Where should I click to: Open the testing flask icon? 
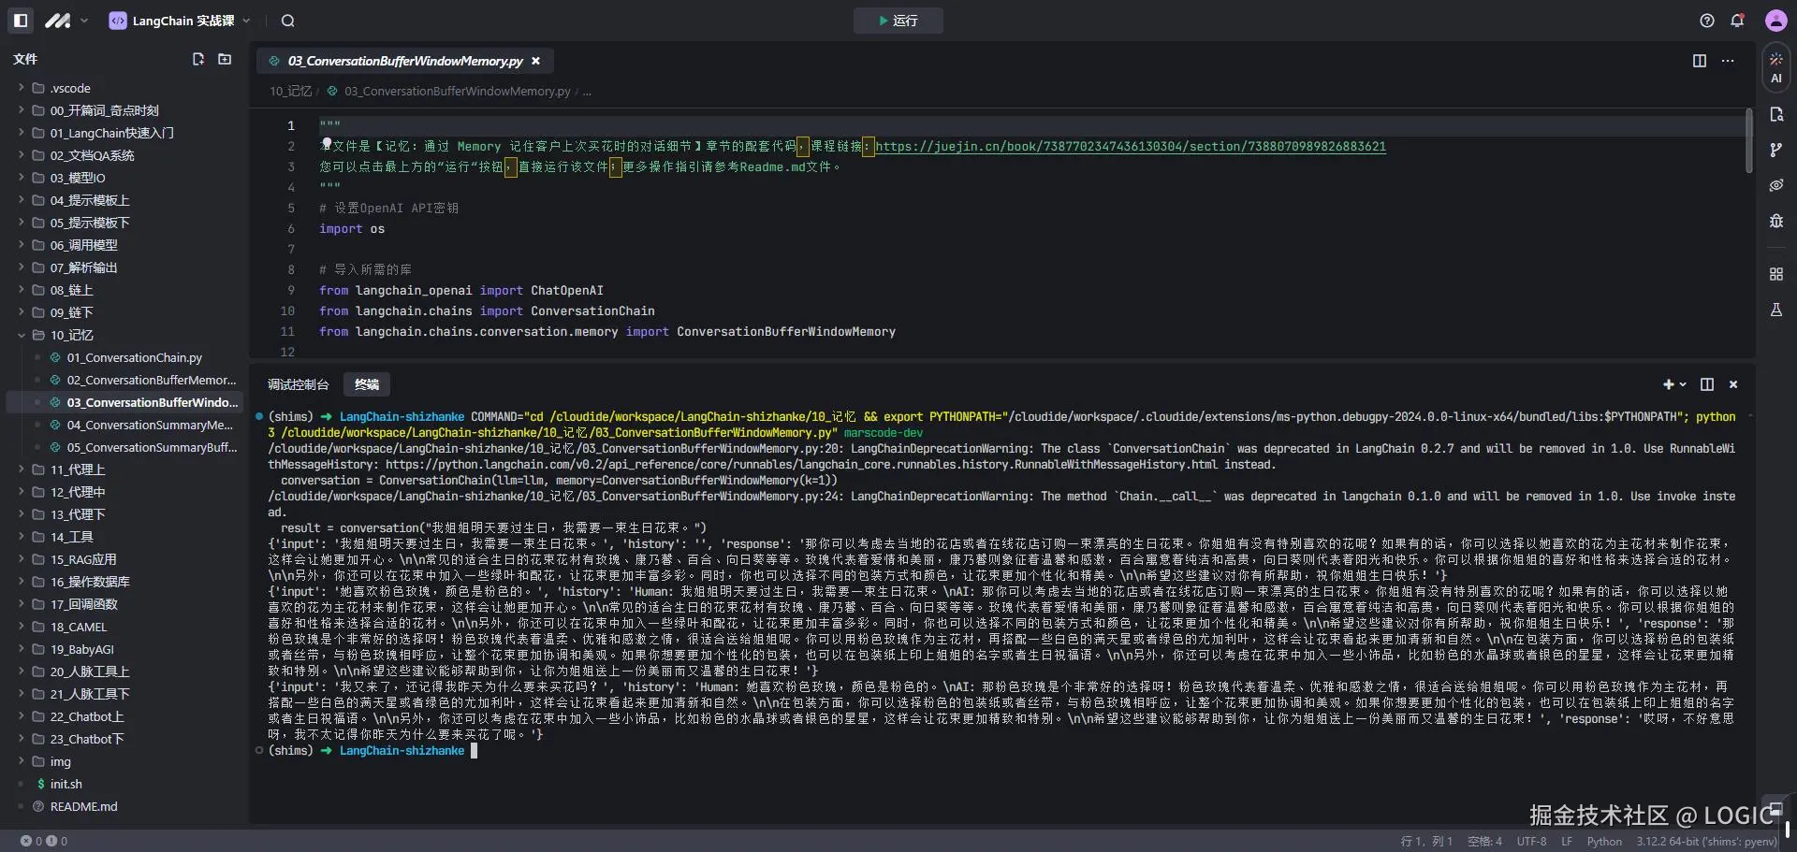coord(1776,310)
